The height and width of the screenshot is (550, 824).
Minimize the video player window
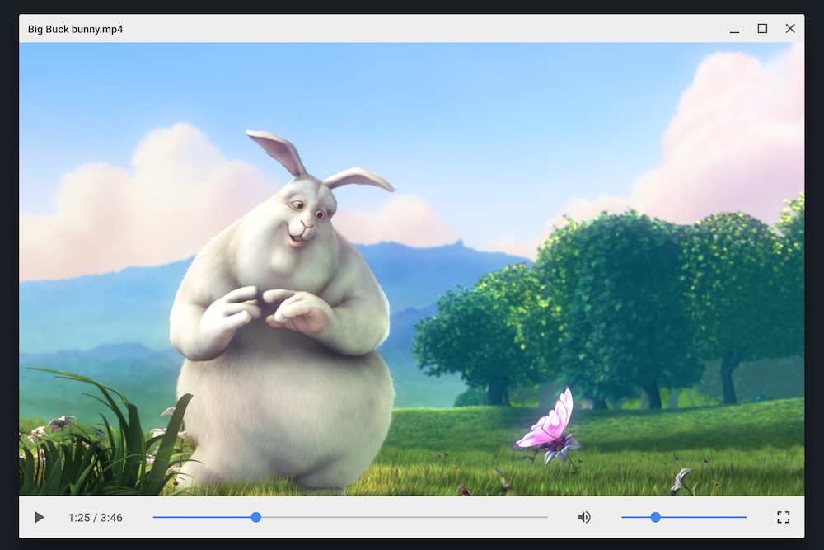(x=734, y=29)
